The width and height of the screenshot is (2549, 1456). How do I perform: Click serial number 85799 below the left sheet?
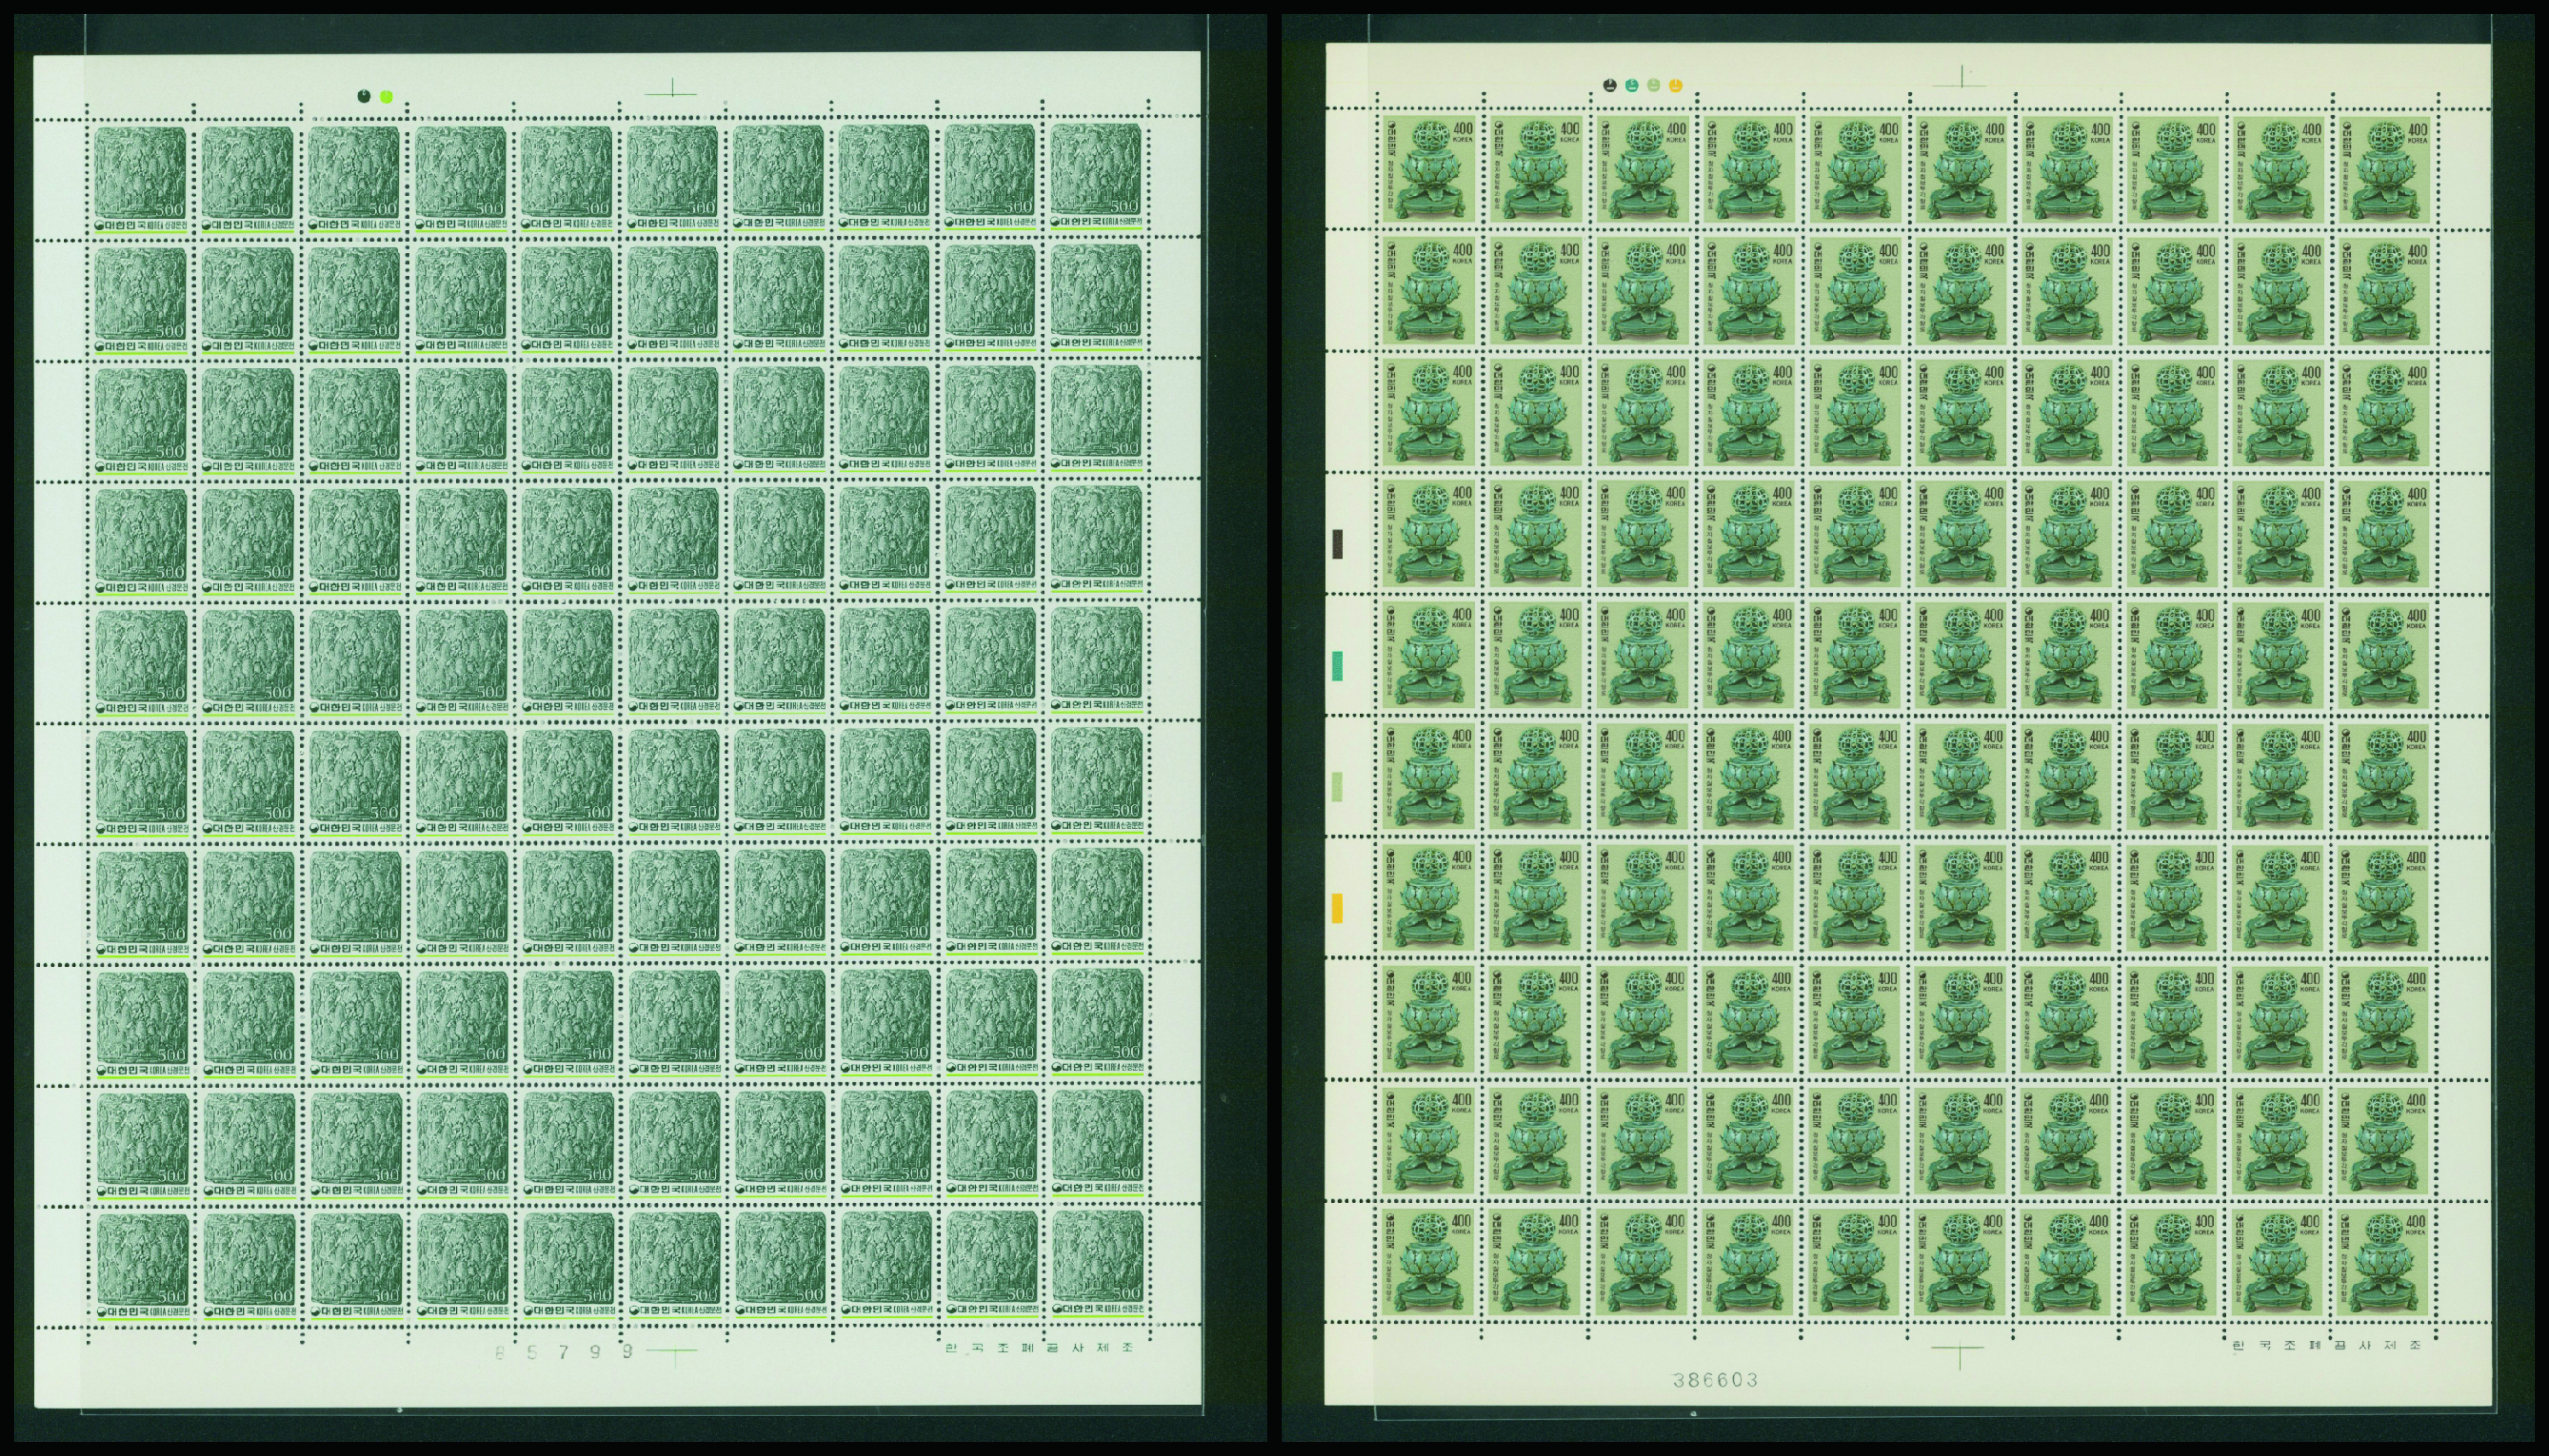point(565,1353)
